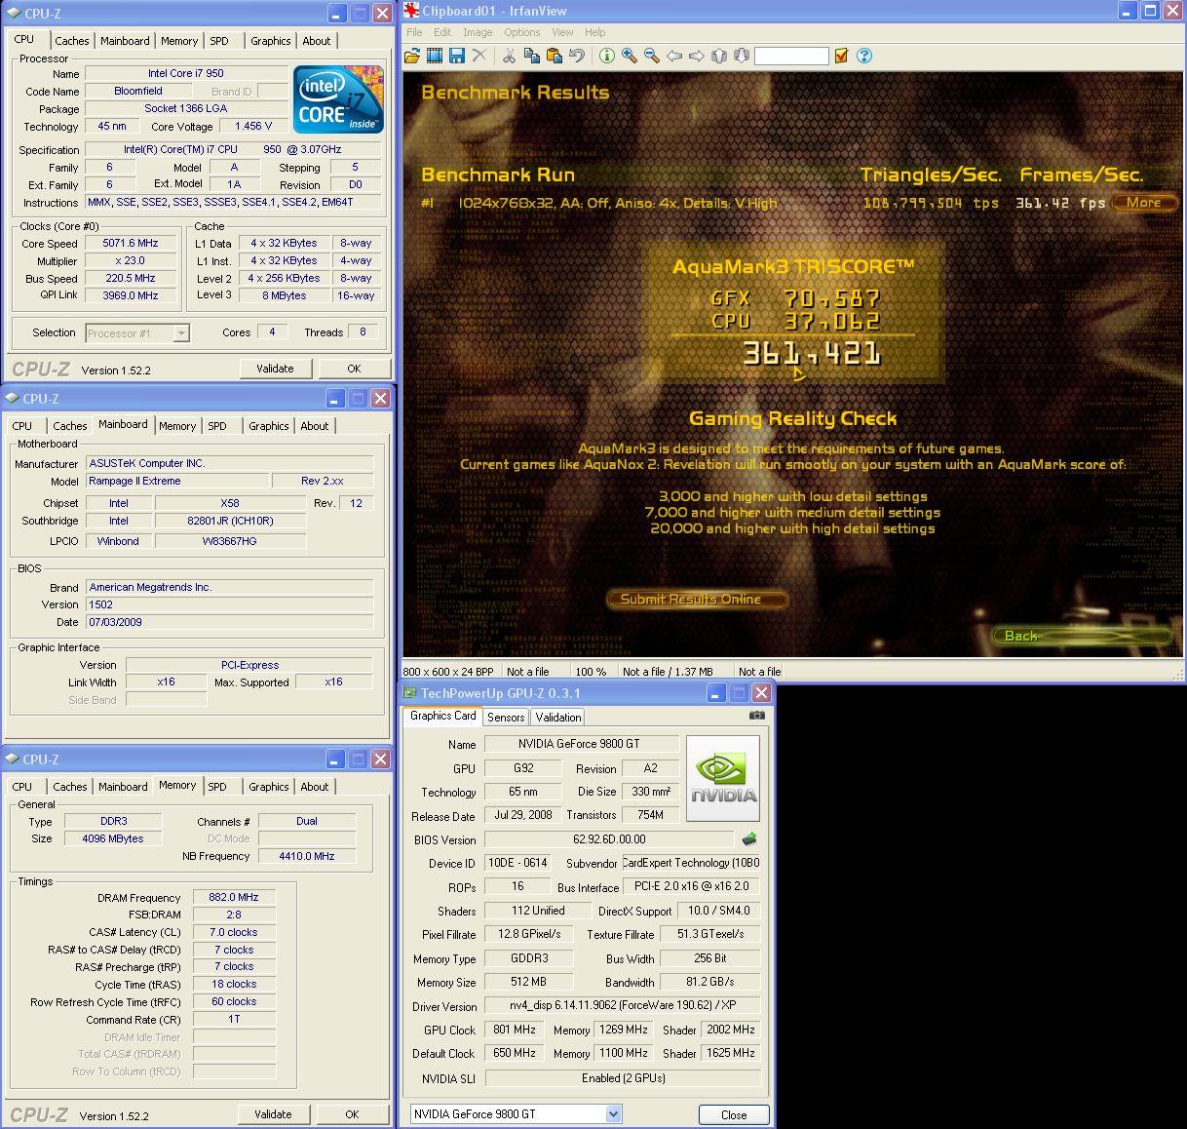Click the Copy icon in IrfanView toolbar
The width and height of the screenshot is (1187, 1129).
[531, 56]
